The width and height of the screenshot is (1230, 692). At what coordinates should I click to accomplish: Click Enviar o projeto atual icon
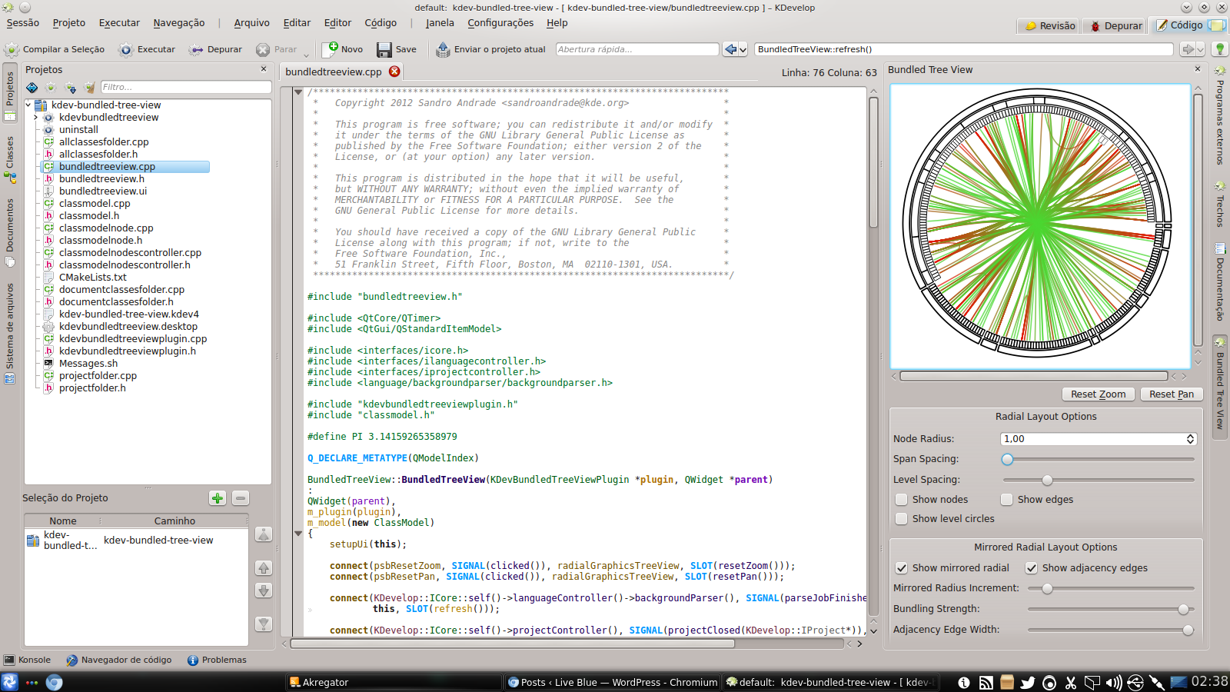(443, 50)
